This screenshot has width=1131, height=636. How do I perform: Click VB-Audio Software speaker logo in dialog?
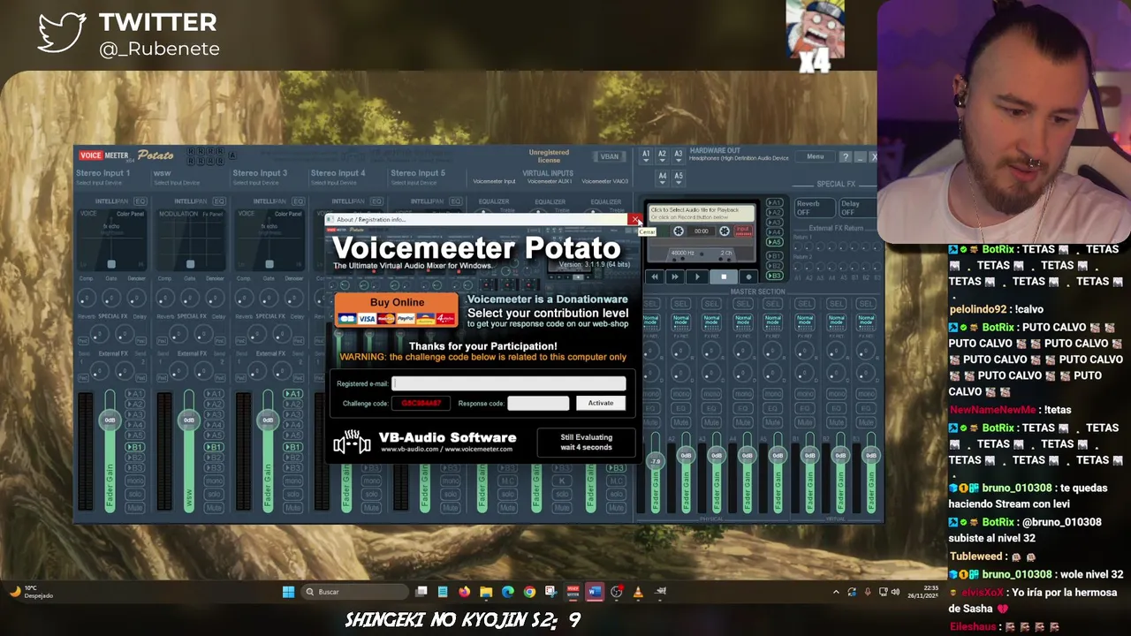(352, 442)
